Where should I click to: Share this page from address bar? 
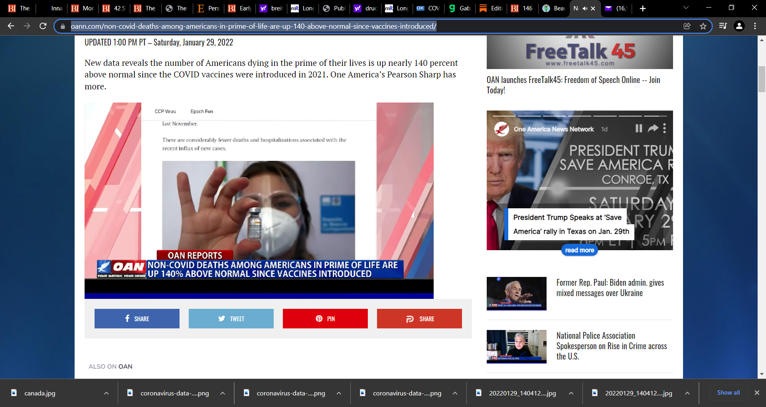(687, 26)
